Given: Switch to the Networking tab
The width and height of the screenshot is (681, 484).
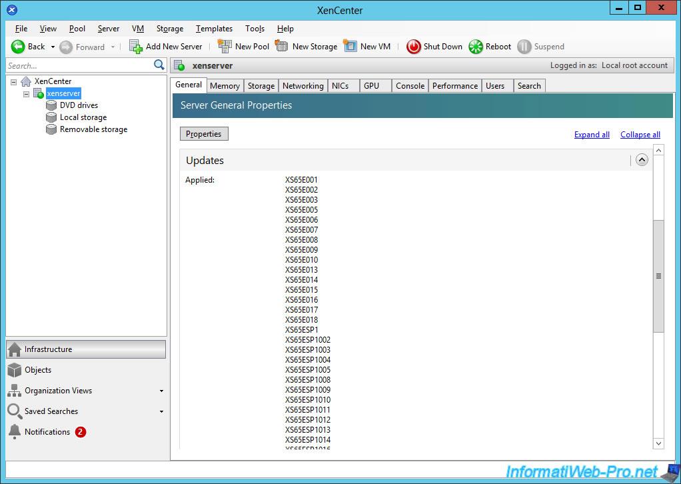Looking at the screenshot, I should coord(303,86).
